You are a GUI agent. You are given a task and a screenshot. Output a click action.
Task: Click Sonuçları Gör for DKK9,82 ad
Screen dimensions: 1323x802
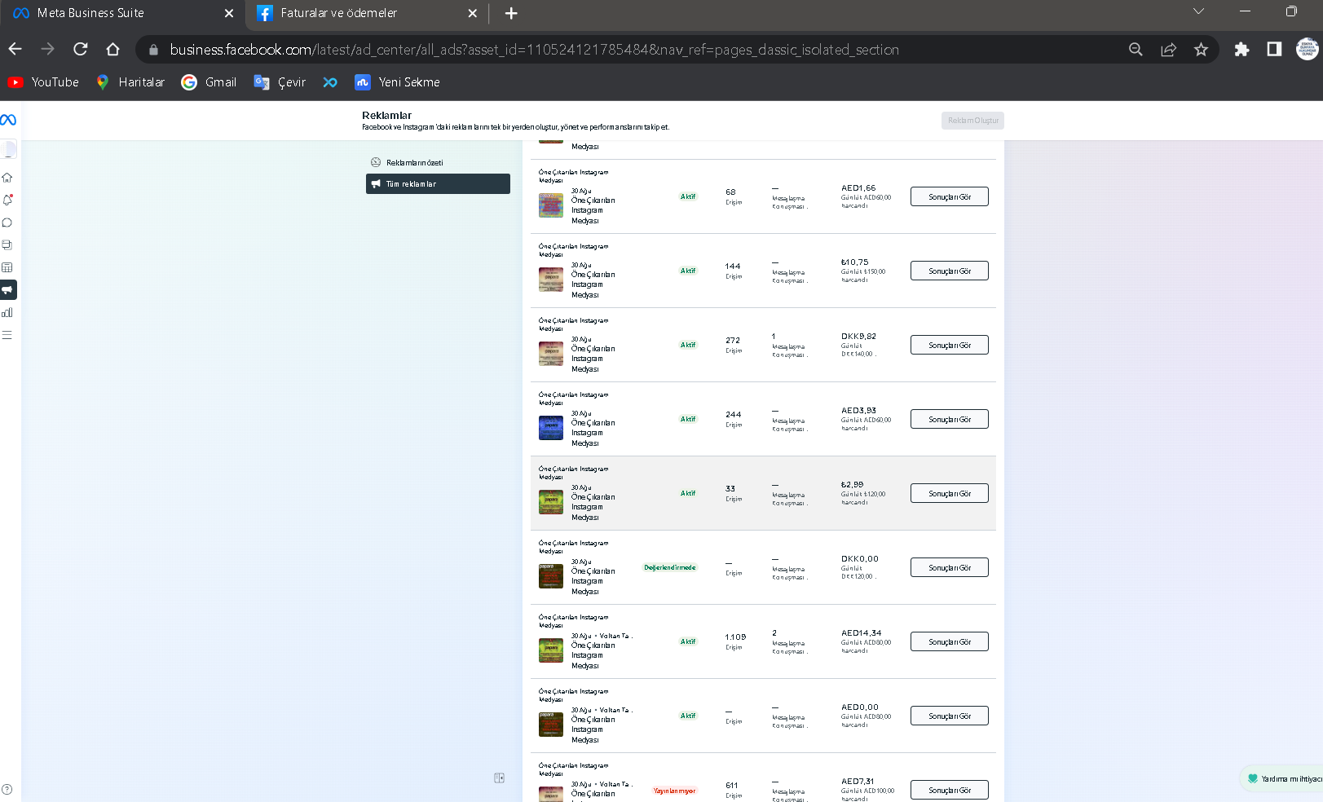click(950, 346)
